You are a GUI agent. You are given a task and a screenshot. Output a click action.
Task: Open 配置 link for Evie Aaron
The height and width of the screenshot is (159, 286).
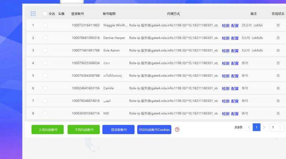click(235, 51)
